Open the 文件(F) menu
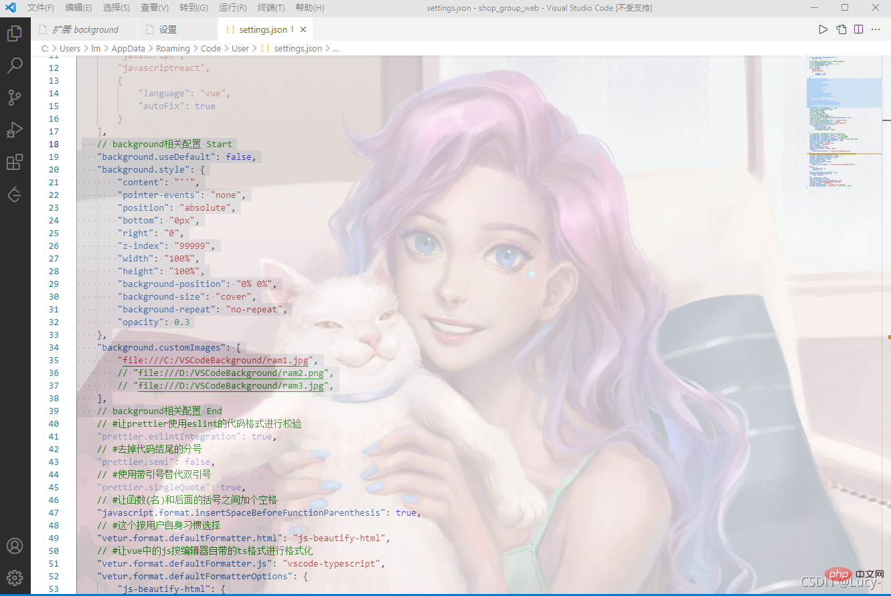This screenshot has width=891, height=596. 40,8
